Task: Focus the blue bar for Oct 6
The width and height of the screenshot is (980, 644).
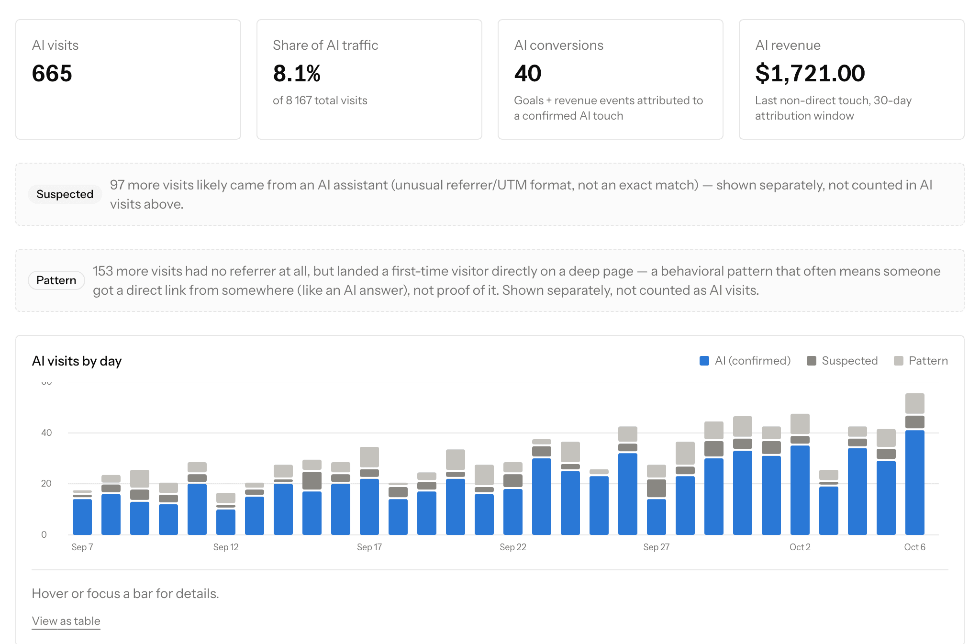Action: pyautogui.click(x=915, y=482)
